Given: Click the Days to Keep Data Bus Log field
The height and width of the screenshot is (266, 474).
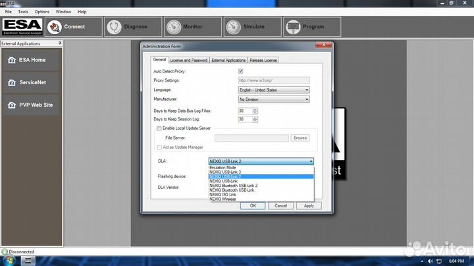Looking at the screenshot, I should [246, 111].
